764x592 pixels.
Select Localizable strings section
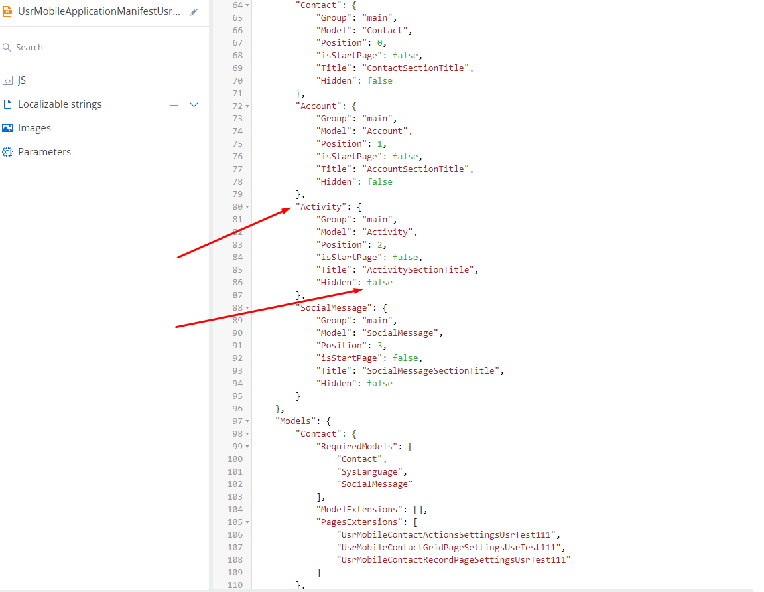60,104
